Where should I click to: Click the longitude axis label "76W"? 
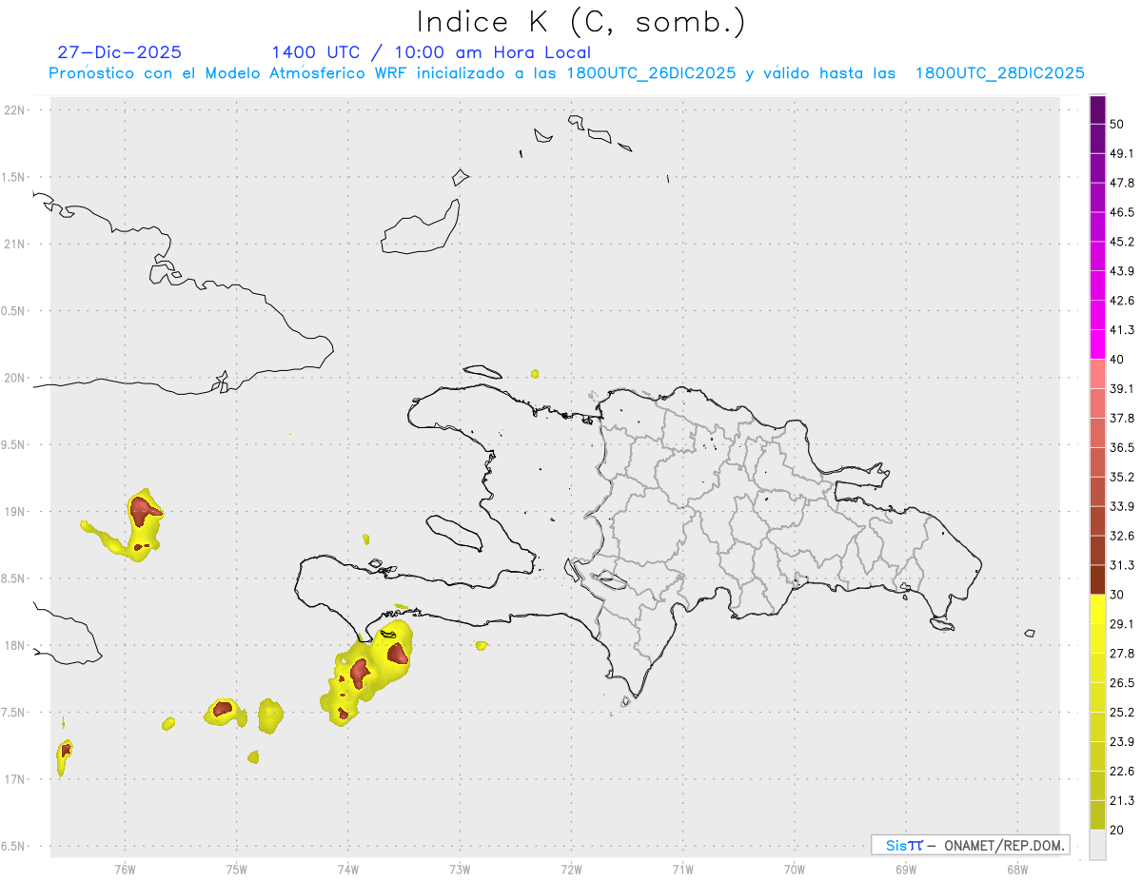(x=125, y=870)
